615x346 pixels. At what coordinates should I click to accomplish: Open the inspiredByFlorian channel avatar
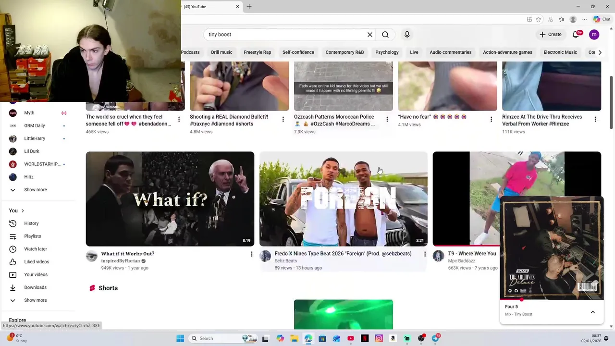click(92, 256)
